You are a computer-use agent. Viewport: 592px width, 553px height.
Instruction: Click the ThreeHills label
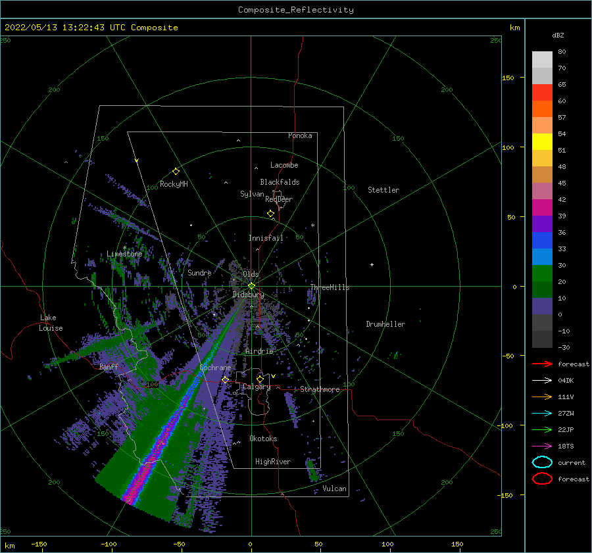click(330, 287)
